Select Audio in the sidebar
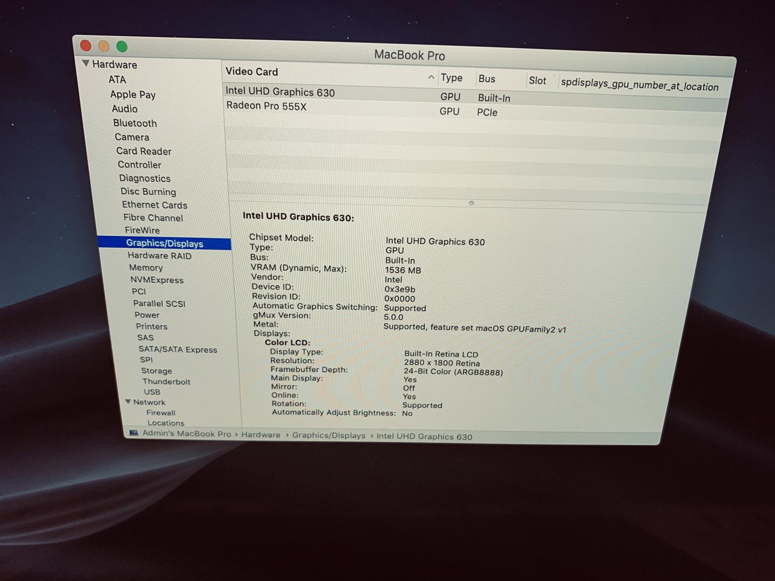The width and height of the screenshot is (775, 581). 125,109
